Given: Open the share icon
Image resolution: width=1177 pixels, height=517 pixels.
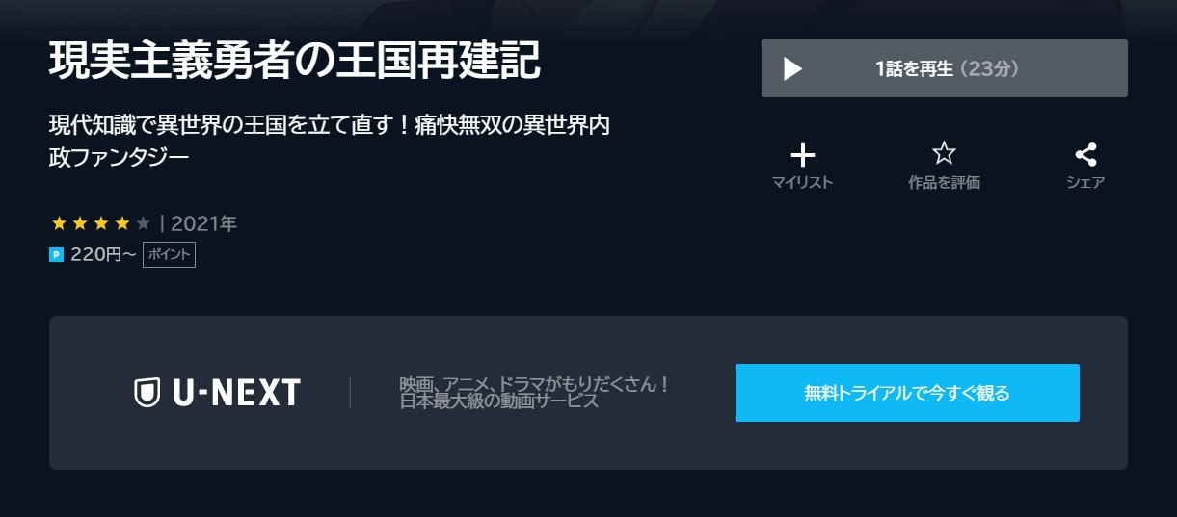Looking at the screenshot, I should [x=1085, y=154].
